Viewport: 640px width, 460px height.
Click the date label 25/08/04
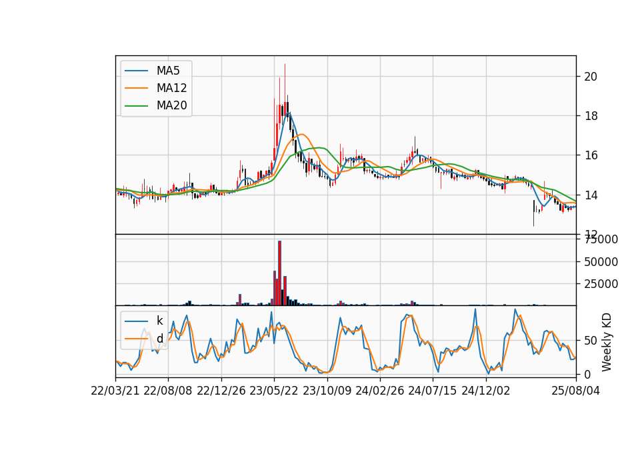(576, 391)
